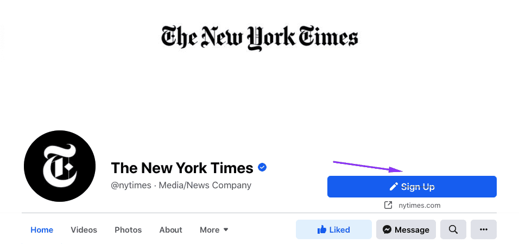Click The New York Times page name
This screenshot has width=519, height=244.
pyautogui.click(x=182, y=168)
